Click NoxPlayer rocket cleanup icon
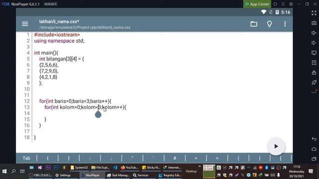Screen dimensions: 319x179 314,83
